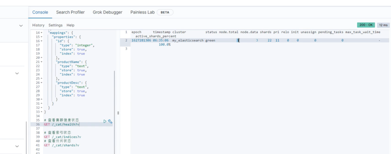Click the epoch value 1627281306 in output
This screenshot has width=391, height=154.
[x=141, y=40]
